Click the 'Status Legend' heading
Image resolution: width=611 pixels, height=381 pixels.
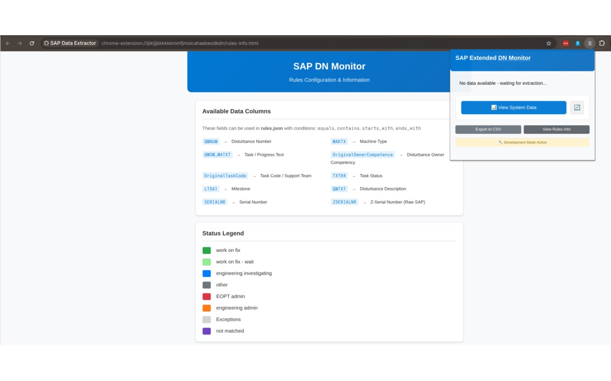(223, 233)
